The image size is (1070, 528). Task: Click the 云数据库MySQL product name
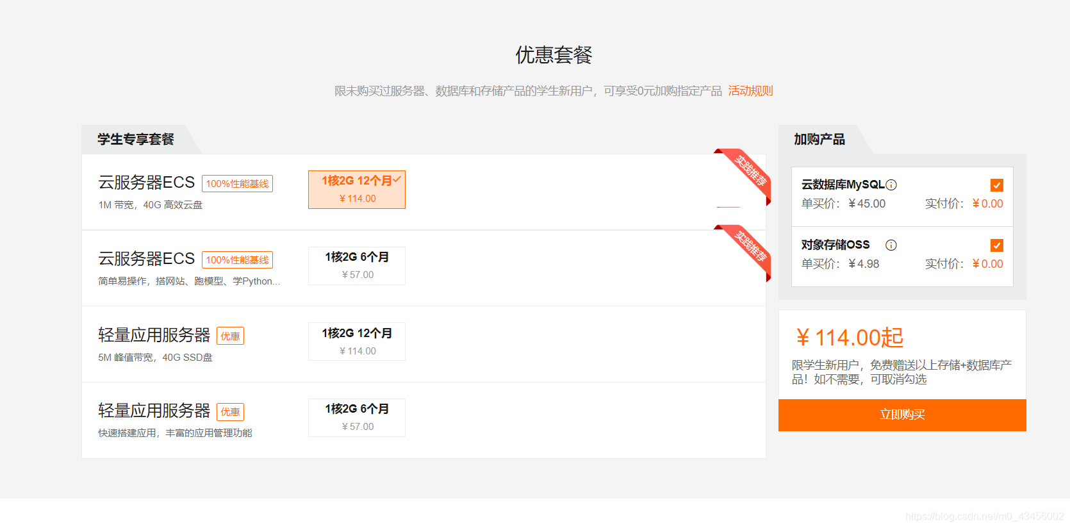click(843, 185)
